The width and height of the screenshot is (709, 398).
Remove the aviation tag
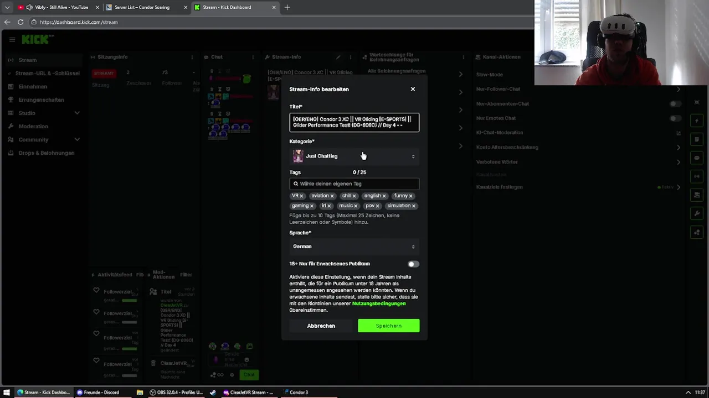pos(332,196)
